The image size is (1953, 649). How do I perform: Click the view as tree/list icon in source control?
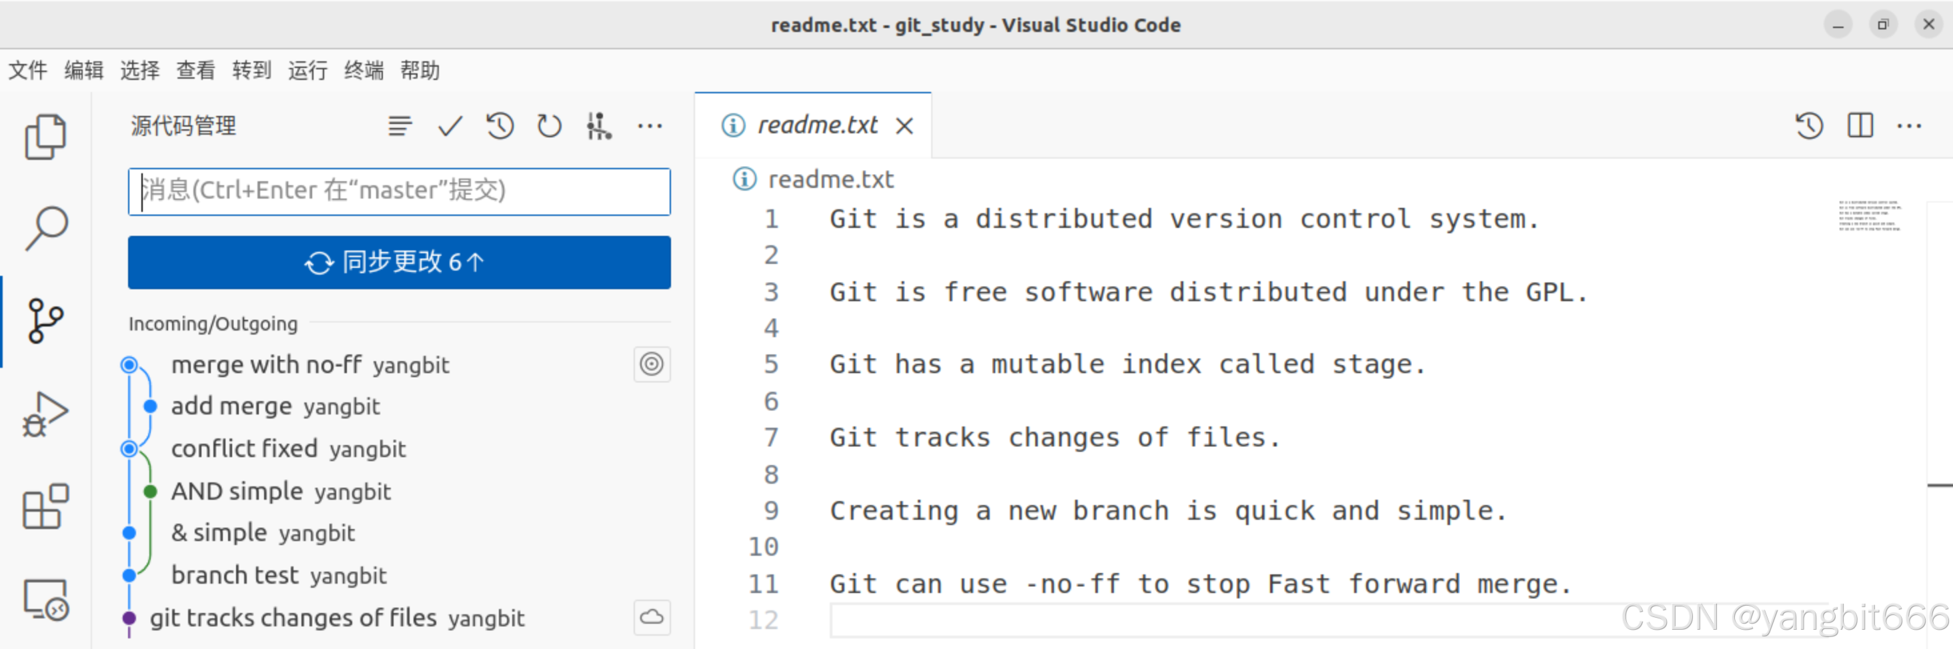point(400,126)
